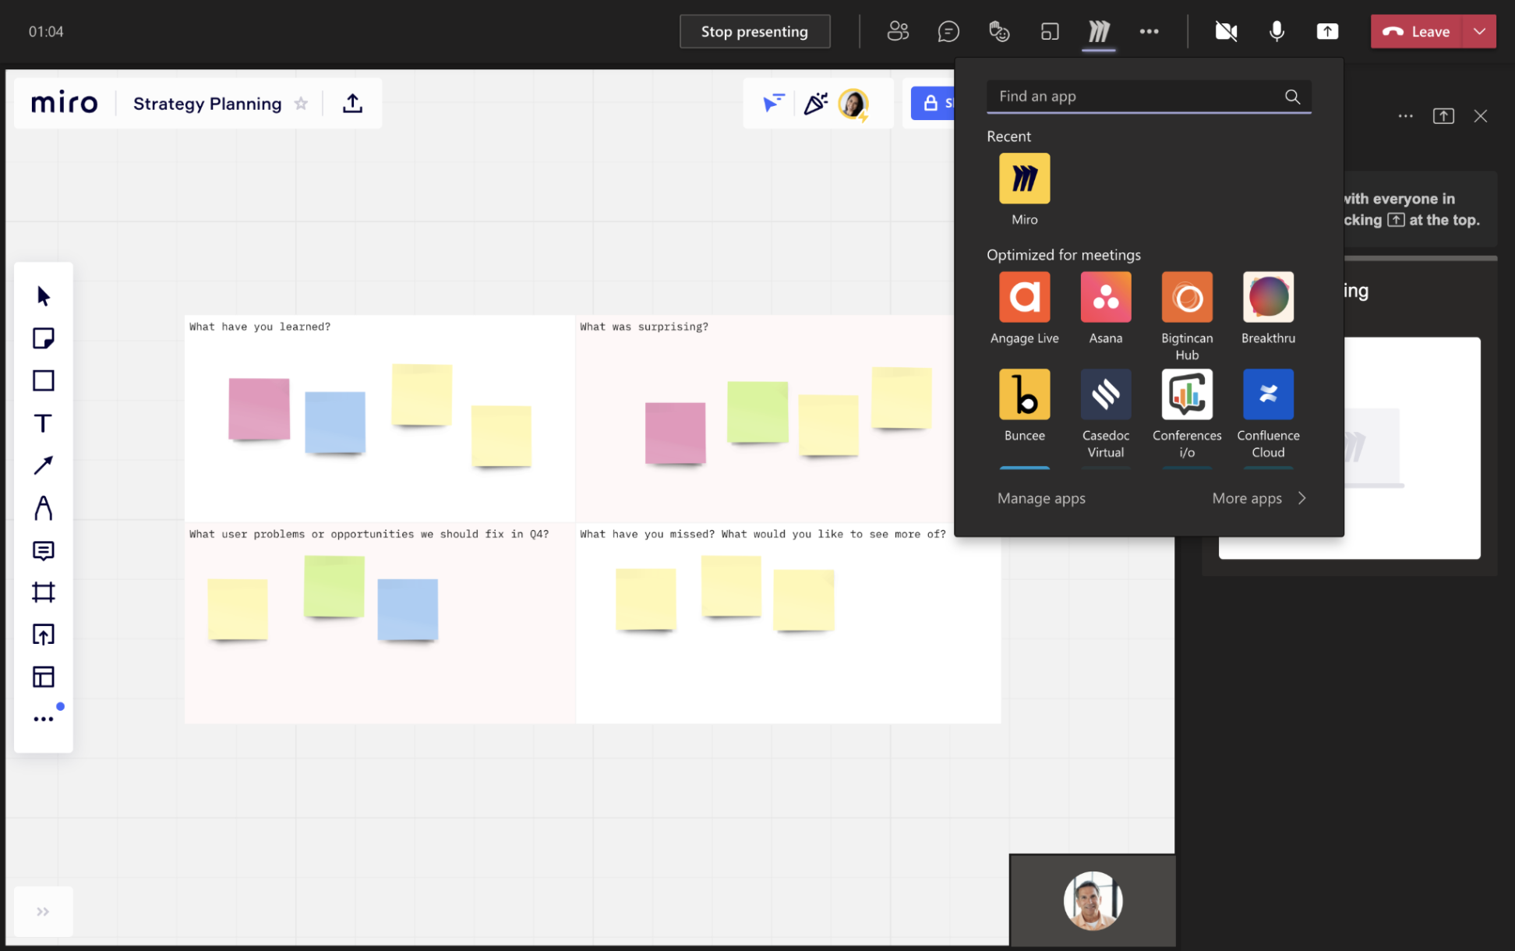Viewport: 1515px width, 951px height.
Task: Expand the Leave button dropdown arrow
Action: pos(1479,31)
